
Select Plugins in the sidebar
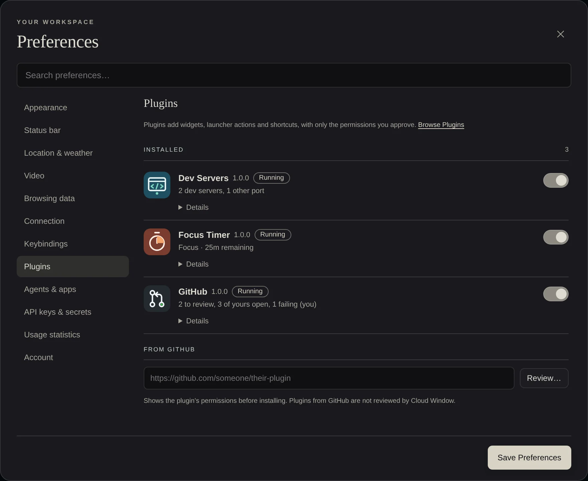pyautogui.click(x=73, y=267)
